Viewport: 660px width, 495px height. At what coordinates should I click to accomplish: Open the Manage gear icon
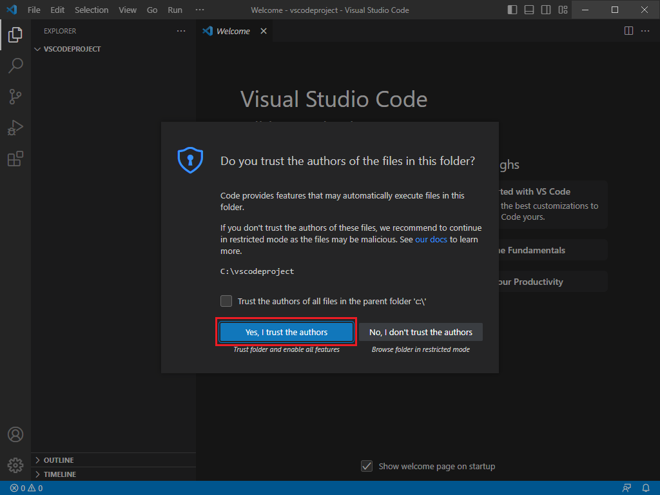click(x=15, y=465)
